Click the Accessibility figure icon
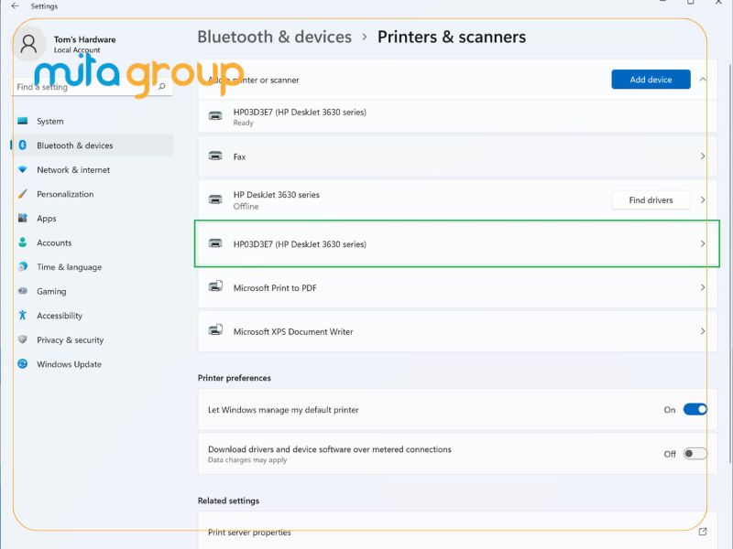Image resolution: width=733 pixels, height=549 pixels. pyautogui.click(x=22, y=315)
